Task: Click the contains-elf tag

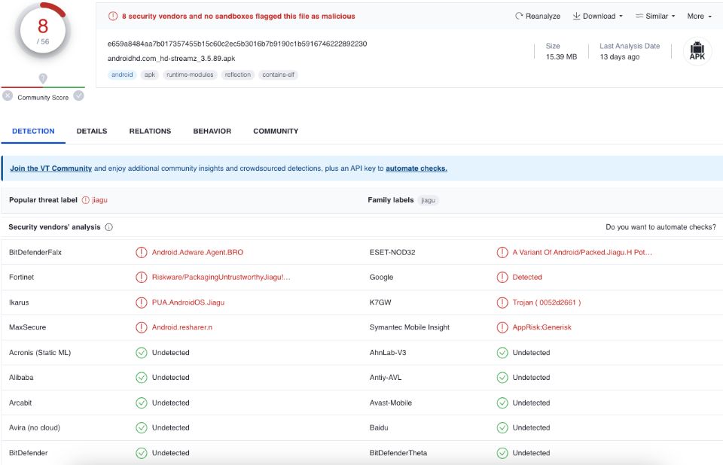Action: [x=278, y=74]
